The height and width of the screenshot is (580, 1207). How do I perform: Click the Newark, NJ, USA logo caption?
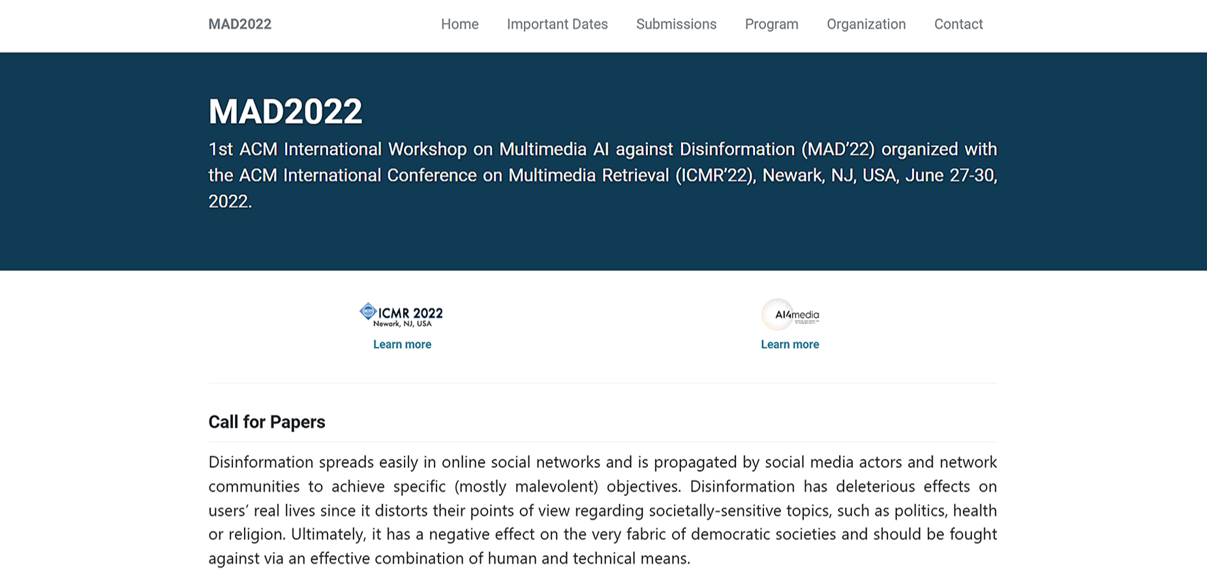(x=403, y=324)
